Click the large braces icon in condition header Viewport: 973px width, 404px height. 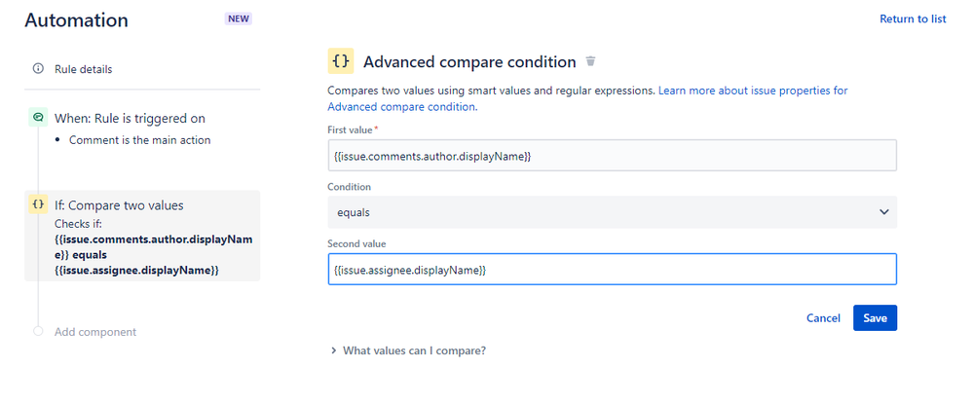pyautogui.click(x=341, y=61)
